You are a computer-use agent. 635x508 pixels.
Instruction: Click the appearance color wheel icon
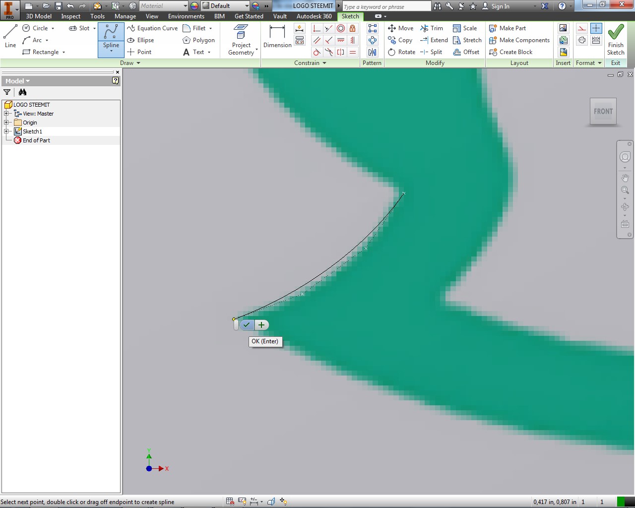194,6
